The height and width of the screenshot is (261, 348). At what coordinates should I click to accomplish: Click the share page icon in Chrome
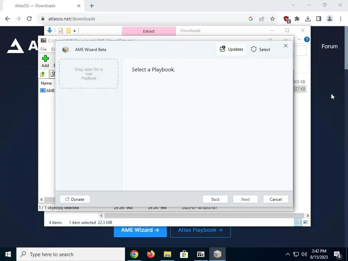(x=262, y=19)
